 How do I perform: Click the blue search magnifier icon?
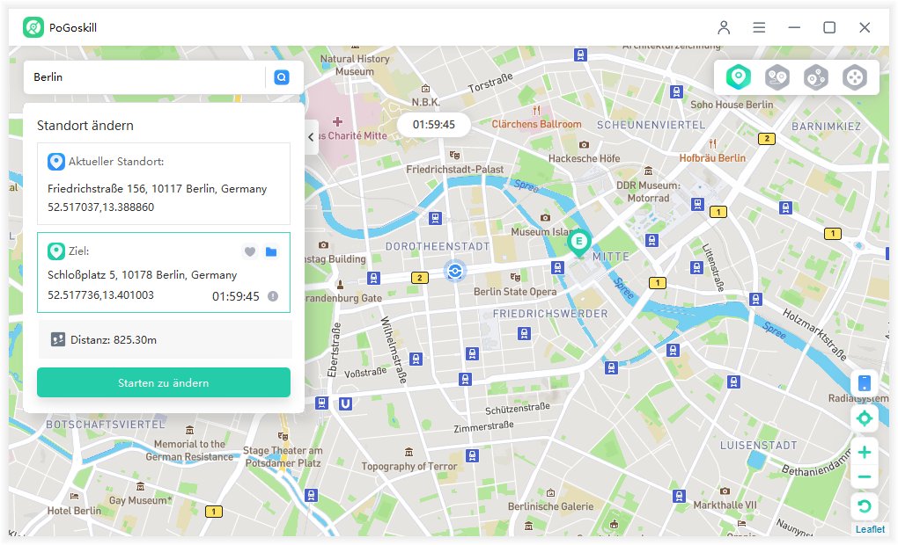pos(282,77)
